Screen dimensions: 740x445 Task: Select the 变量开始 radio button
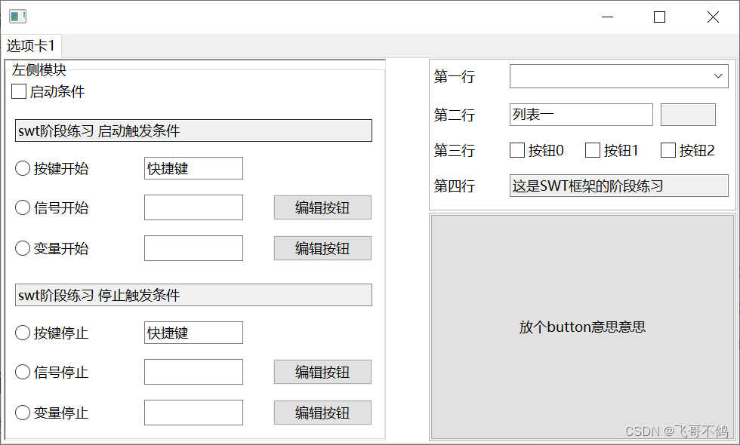pos(22,248)
